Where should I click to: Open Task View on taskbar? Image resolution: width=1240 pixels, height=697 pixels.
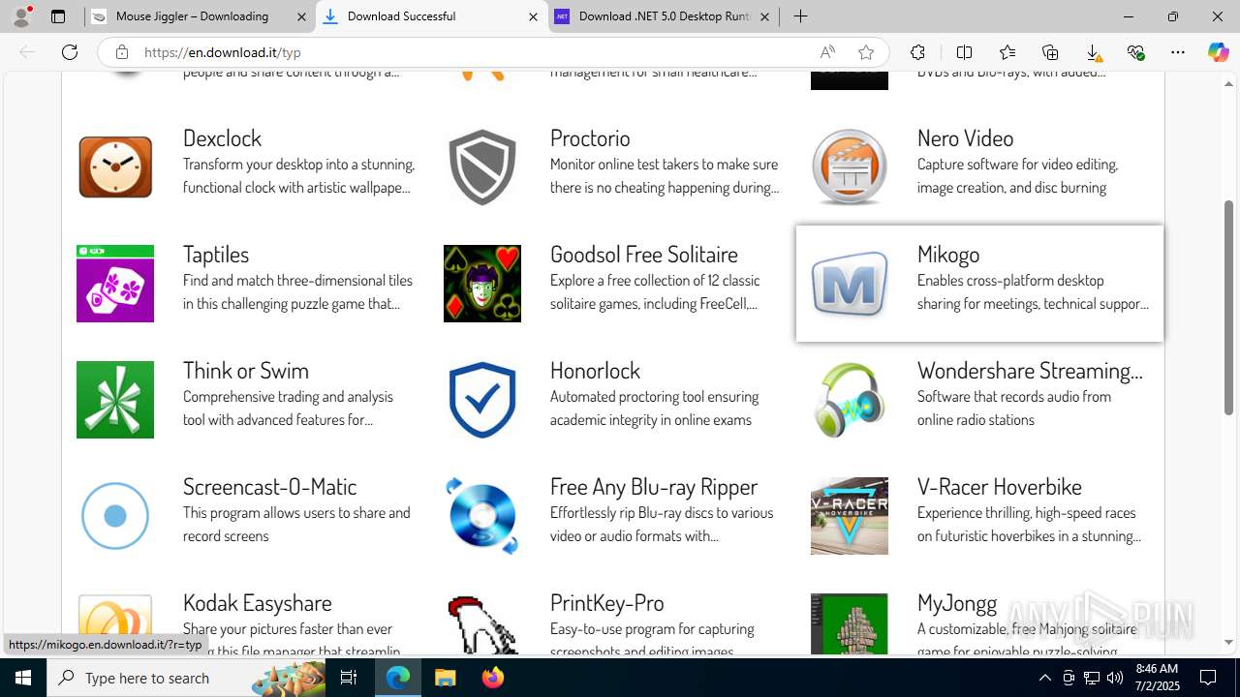click(x=349, y=678)
